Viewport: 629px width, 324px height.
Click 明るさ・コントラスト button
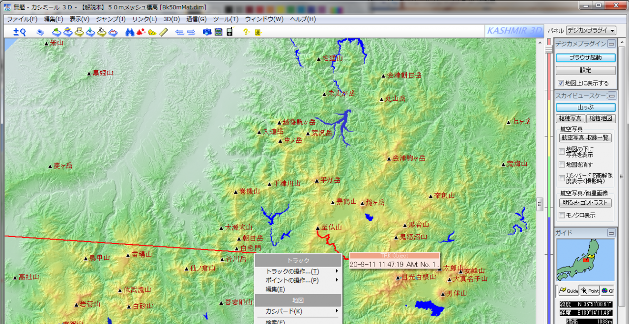[x=586, y=203]
